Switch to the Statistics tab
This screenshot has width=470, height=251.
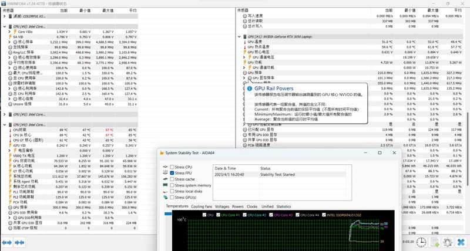coord(284,206)
